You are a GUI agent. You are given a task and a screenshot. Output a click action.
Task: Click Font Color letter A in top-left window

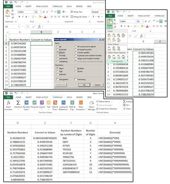[x=45, y=17]
